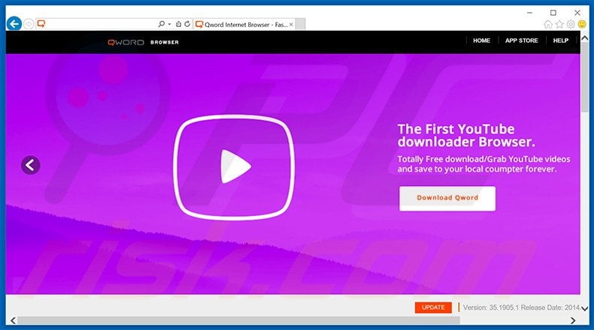The width and height of the screenshot is (594, 330).
Task: Open the Favorites star icon
Action: tap(559, 25)
